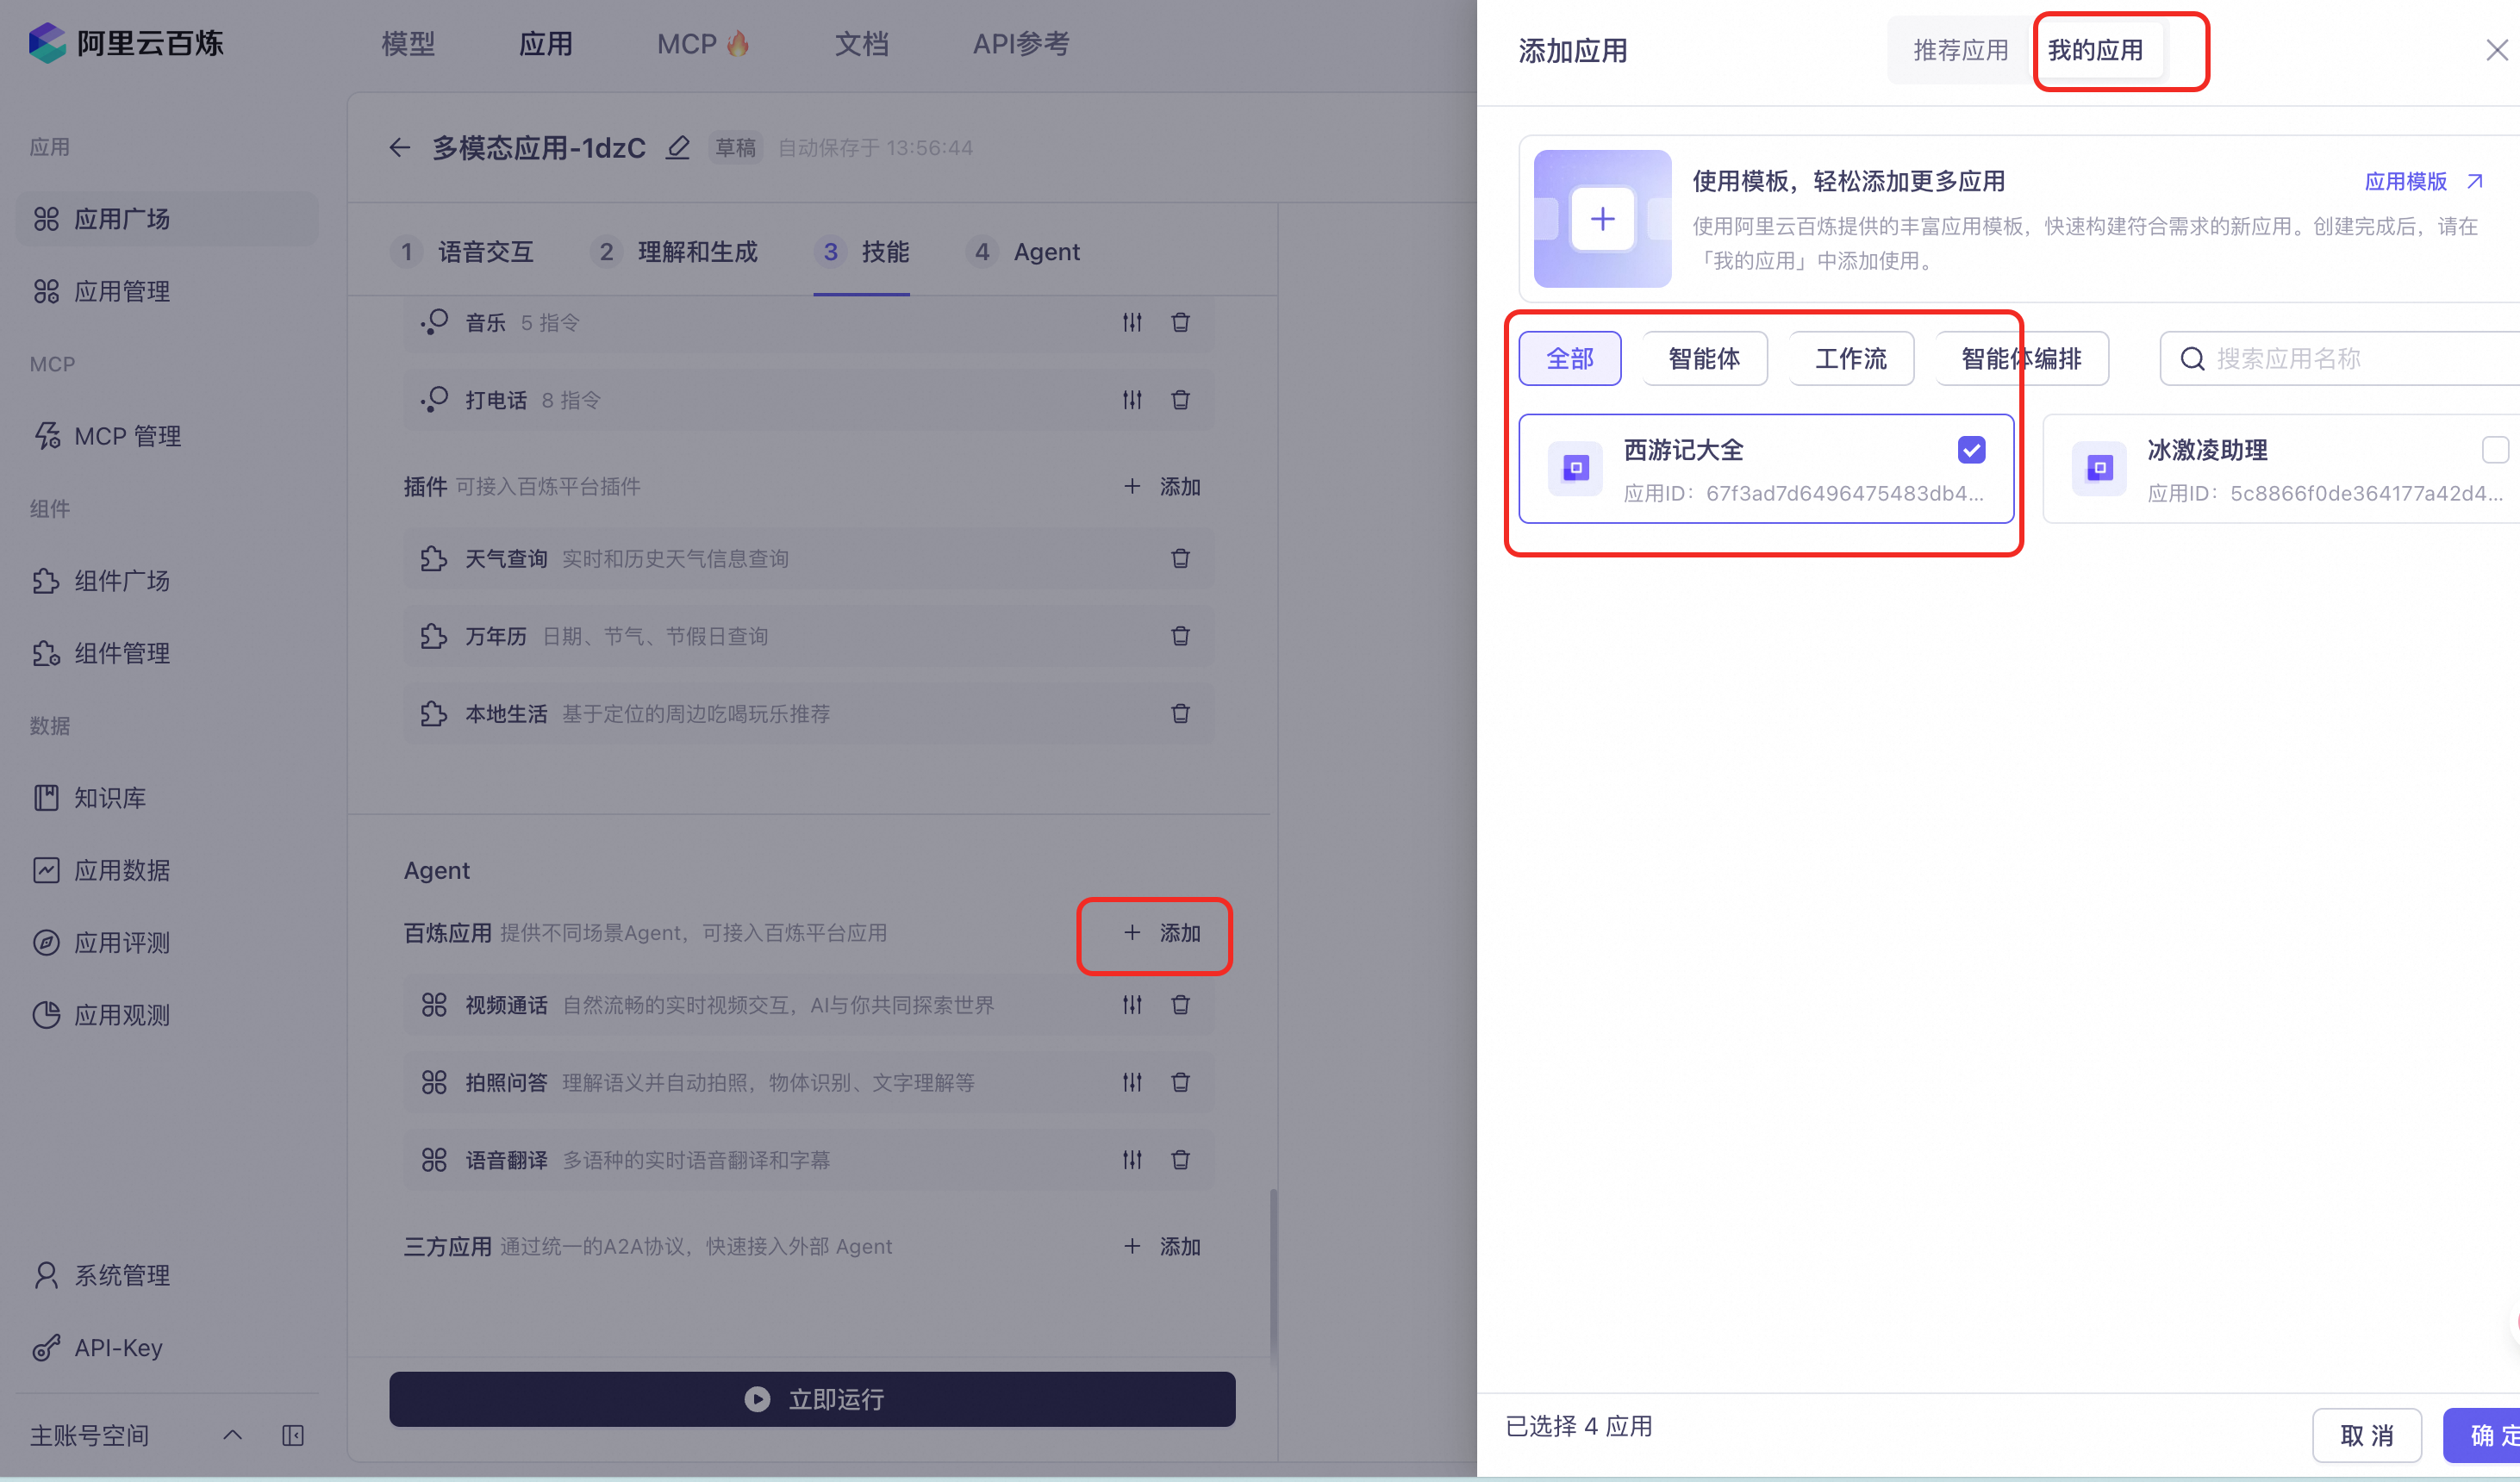Open 应用数据 in the sidebar
This screenshot has height=1482, width=2520.
(167, 870)
